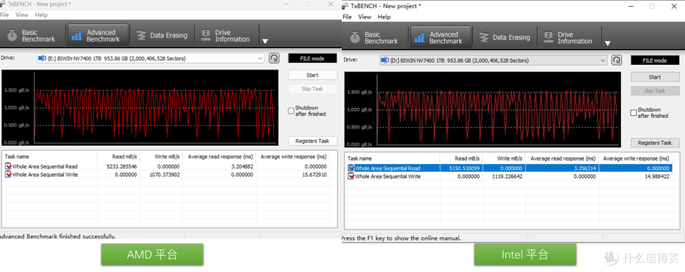
Task: Click speed graph in left TxBENCH window
Action: [x=140, y=108]
